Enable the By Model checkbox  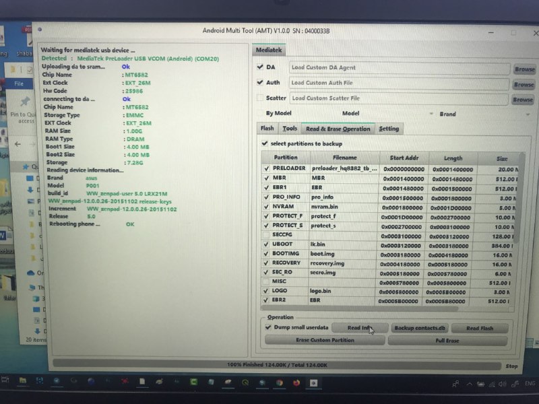(260, 113)
